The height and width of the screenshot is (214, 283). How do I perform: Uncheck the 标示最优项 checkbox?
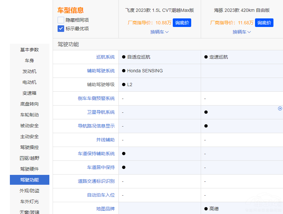(x=61, y=29)
